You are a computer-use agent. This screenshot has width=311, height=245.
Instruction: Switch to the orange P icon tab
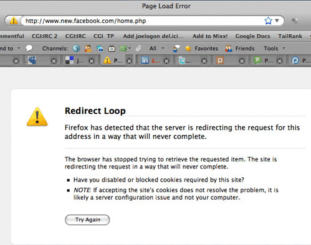pyautogui.click(x=219, y=60)
